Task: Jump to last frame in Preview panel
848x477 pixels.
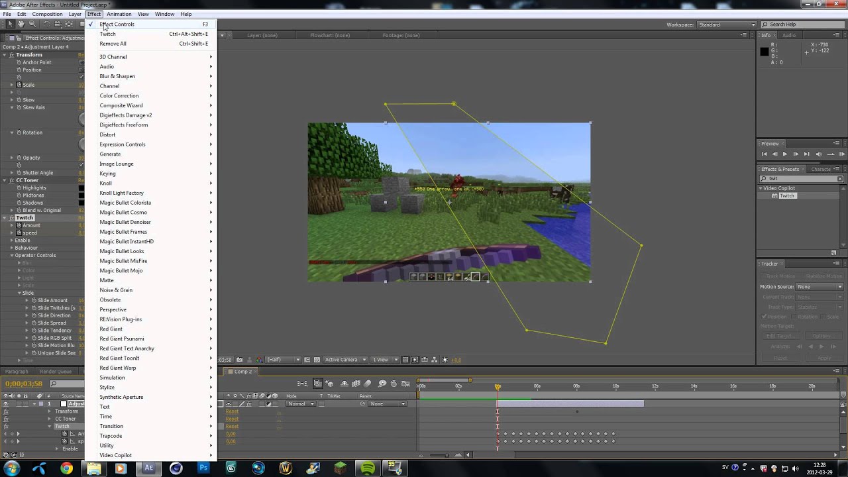Action: pyautogui.click(x=806, y=154)
